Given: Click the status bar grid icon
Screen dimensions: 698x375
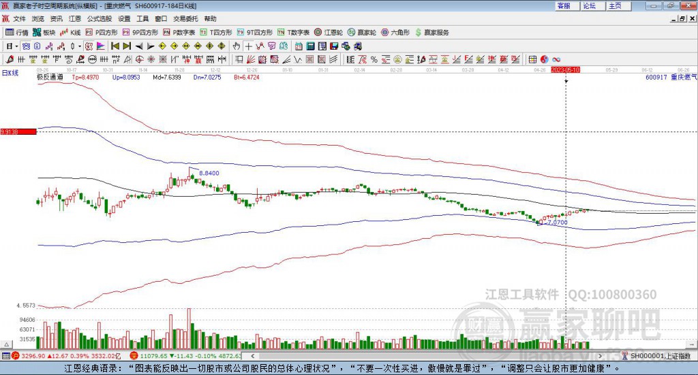Looking at the screenshot, I should pos(5,356).
